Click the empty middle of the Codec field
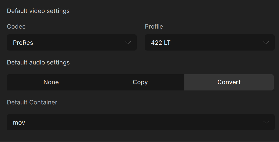The width and height of the screenshot is (279, 142). pos(76,42)
